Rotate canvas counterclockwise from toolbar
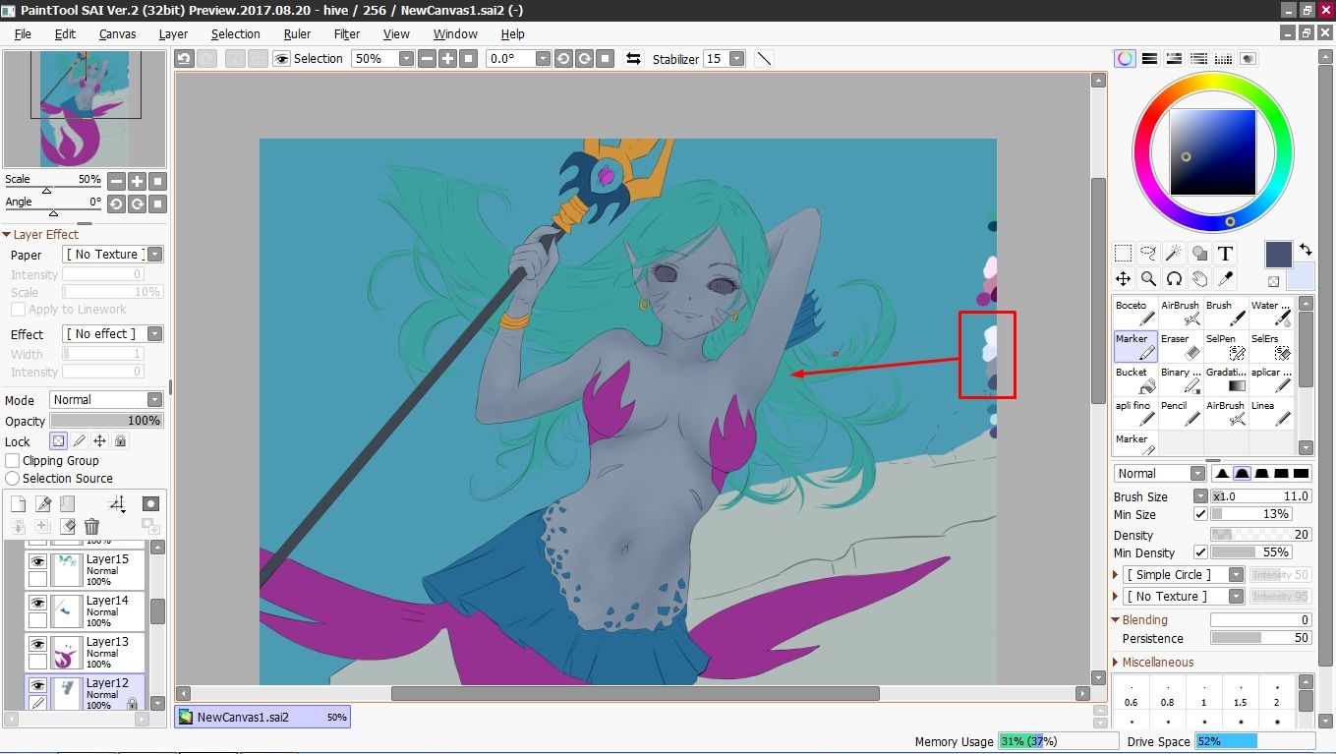Image resolution: width=1336 pixels, height=754 pixels. pyautogui.click(x=563, y=59)
